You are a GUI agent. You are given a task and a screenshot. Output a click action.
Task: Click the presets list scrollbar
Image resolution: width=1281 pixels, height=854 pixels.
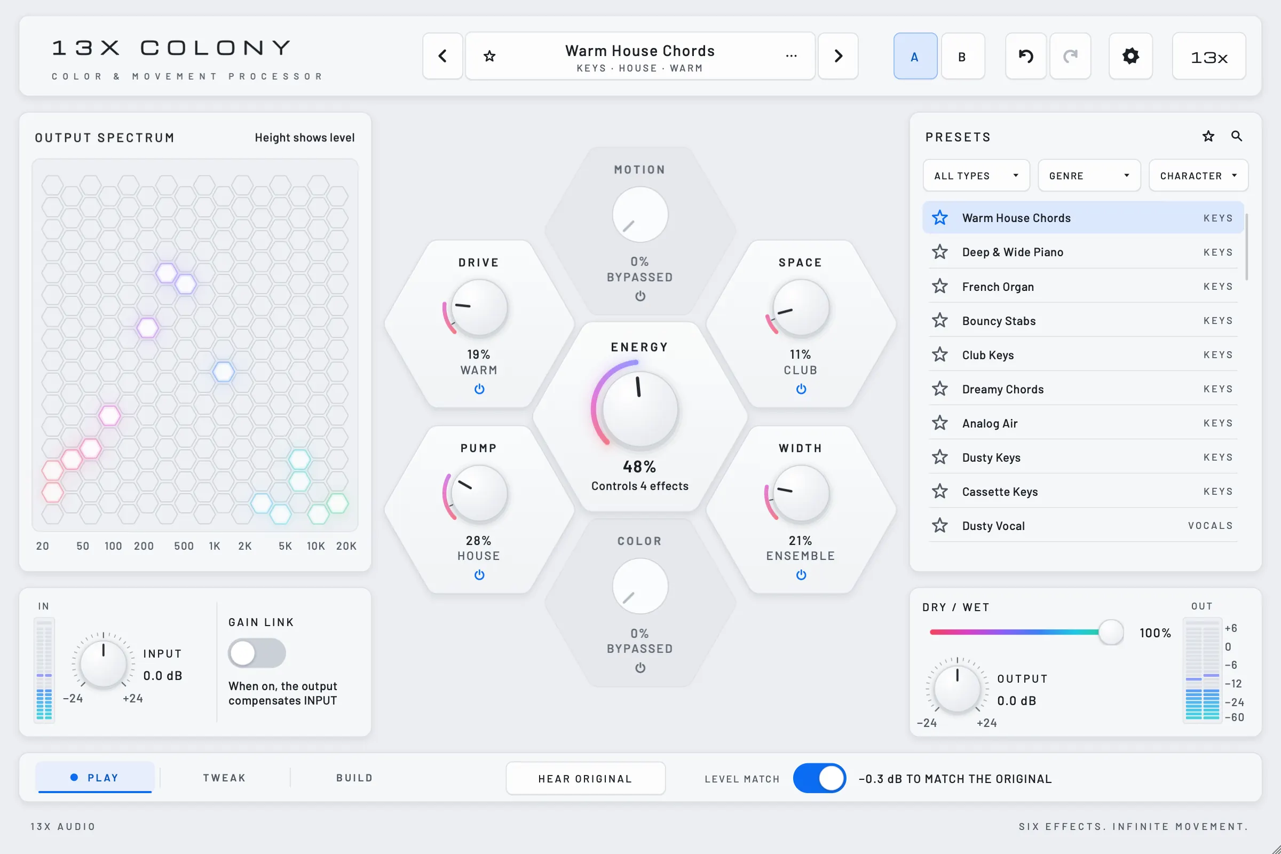[x=1247, y=247]
